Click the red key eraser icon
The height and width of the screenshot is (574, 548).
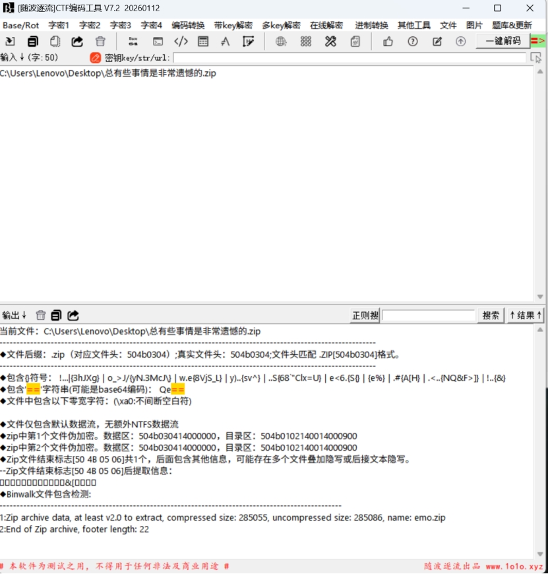coord(95,57)
